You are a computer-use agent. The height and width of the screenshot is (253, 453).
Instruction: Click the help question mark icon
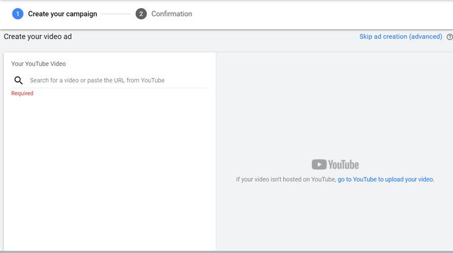[x=450, y=37]
